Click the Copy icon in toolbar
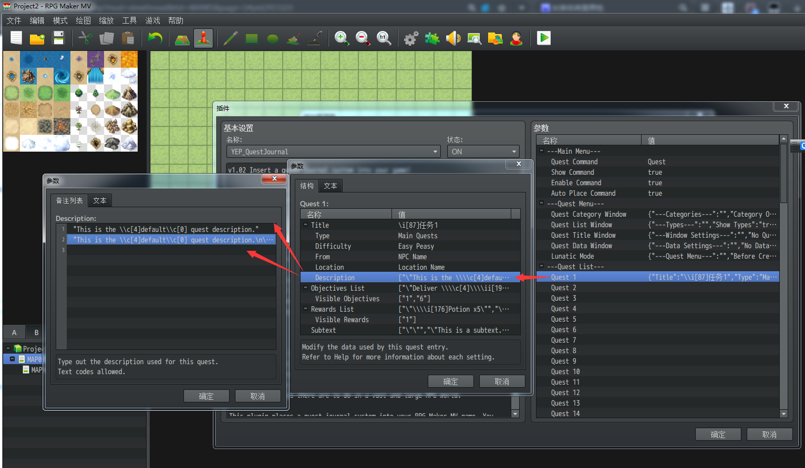Image resolution: width=805 pixels, height=468 pixels. pos(107,38)
